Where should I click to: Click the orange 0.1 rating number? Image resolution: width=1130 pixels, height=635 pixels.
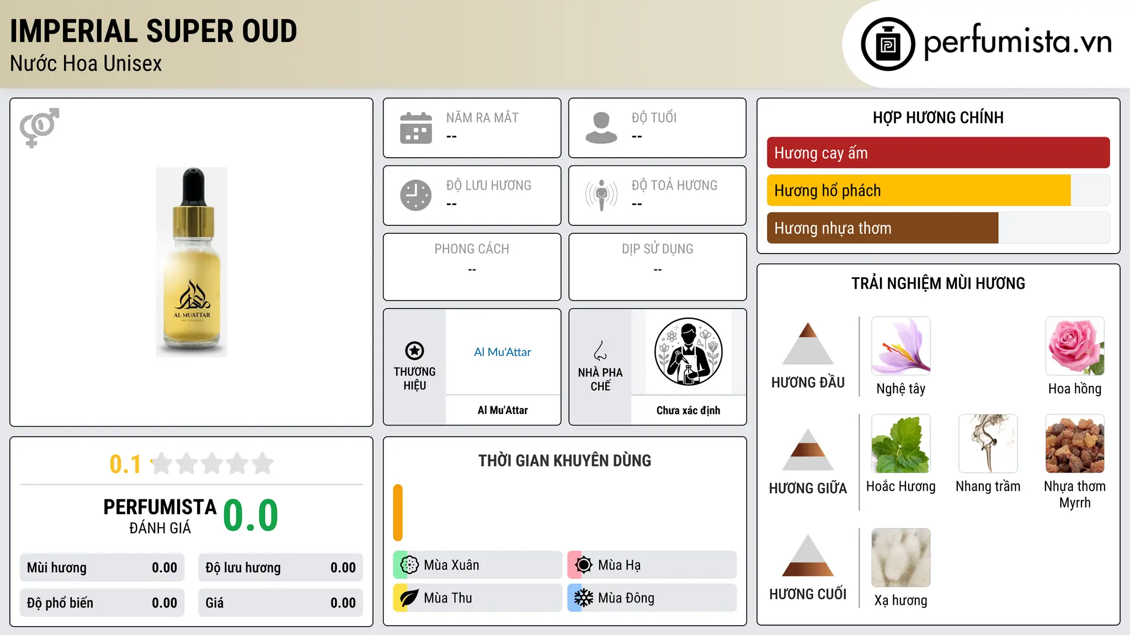(125, 464)
